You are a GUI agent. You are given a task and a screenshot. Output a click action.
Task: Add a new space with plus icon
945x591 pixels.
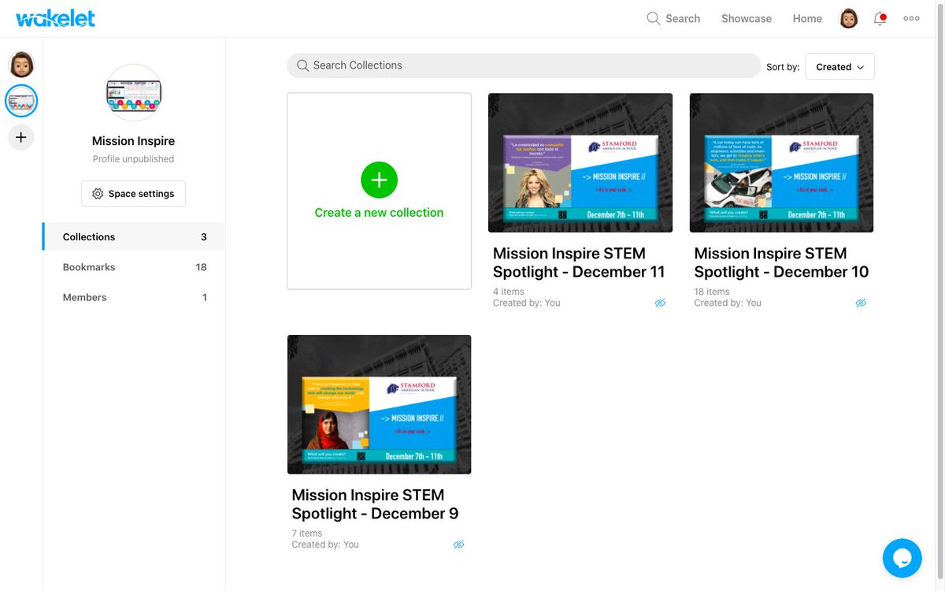click(x=21, y=137)
